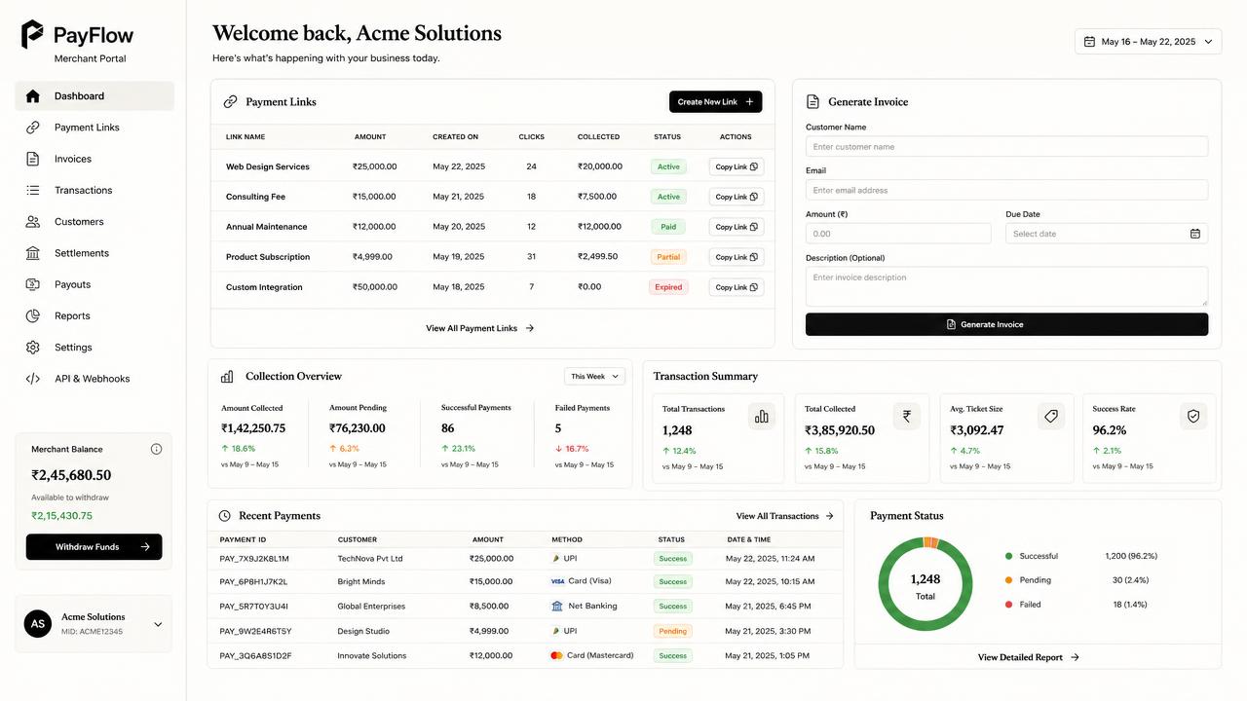This screenshot has height=701, width=1247.
Task: Open Customers in sidebar
Action: (94, 222)
